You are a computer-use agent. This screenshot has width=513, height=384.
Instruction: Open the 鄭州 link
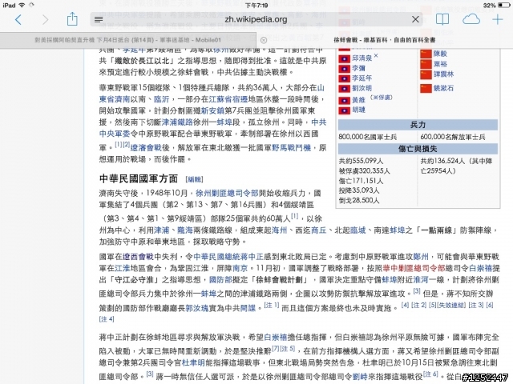(x=420, y=256)
